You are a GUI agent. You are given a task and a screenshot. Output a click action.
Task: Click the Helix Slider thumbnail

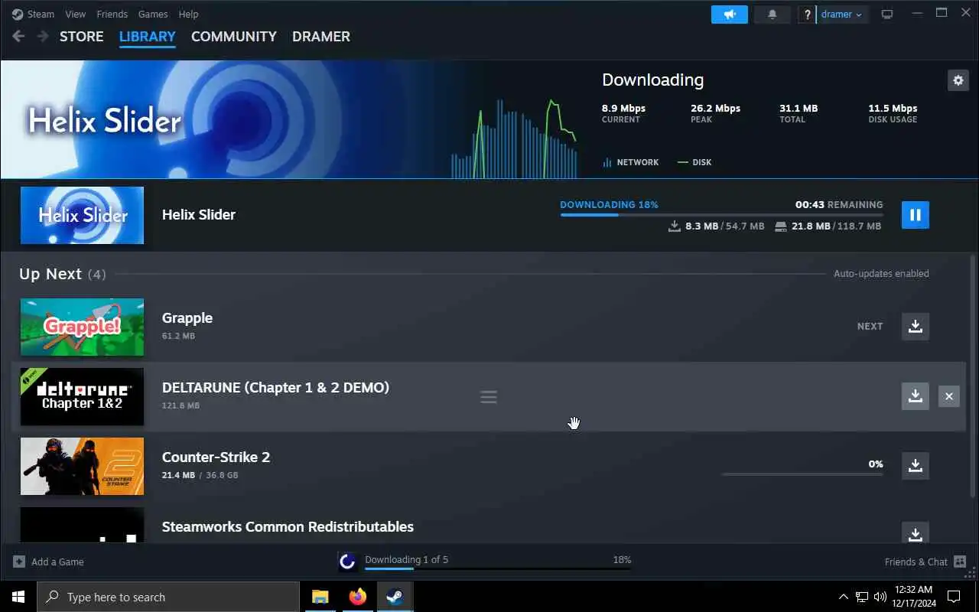click(82, 215)
